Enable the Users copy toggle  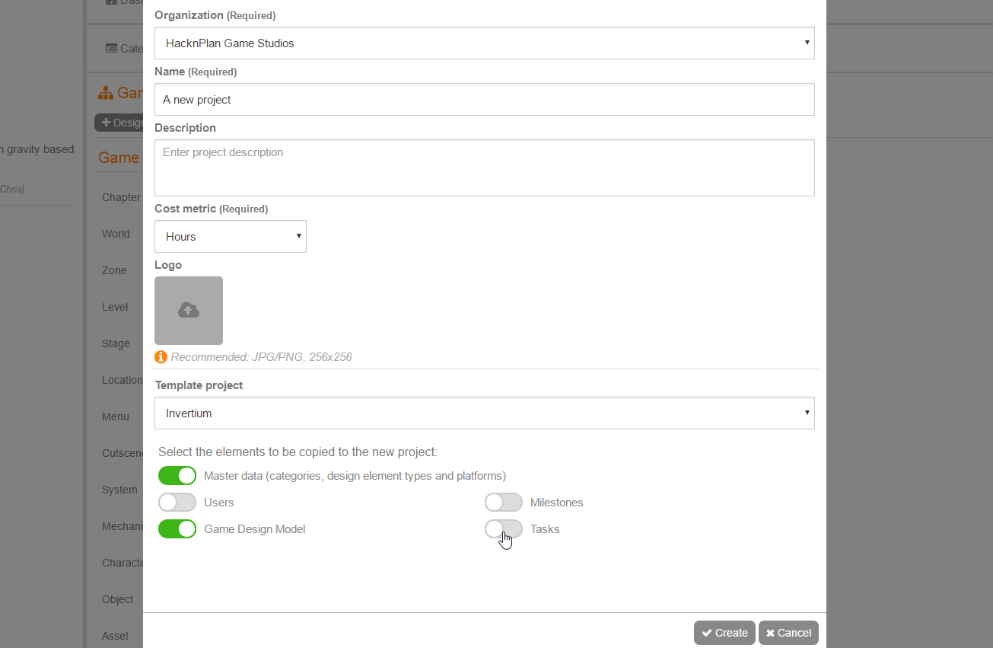pos(177,503)
